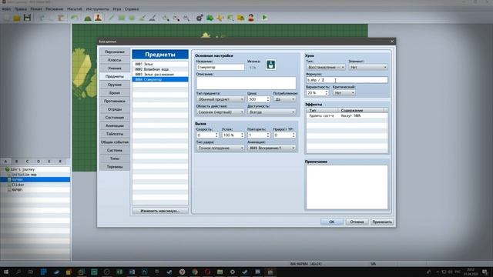Open the Область действия dropdown
This screenshot has height=277, width=493.
pos(220,112)
